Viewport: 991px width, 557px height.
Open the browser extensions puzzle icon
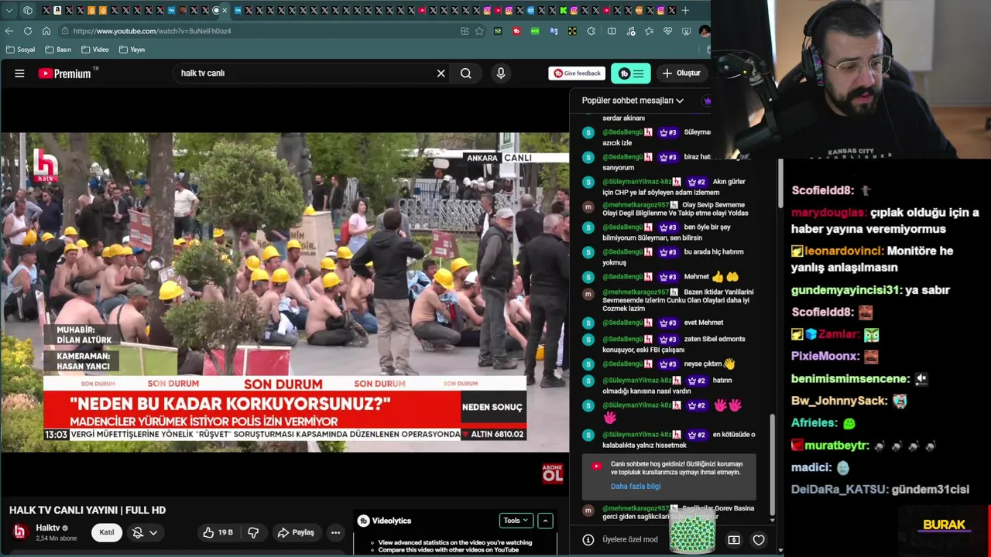[592, 31]
